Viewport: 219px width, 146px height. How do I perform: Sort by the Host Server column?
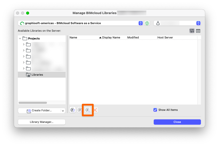(x=177, y=38)
